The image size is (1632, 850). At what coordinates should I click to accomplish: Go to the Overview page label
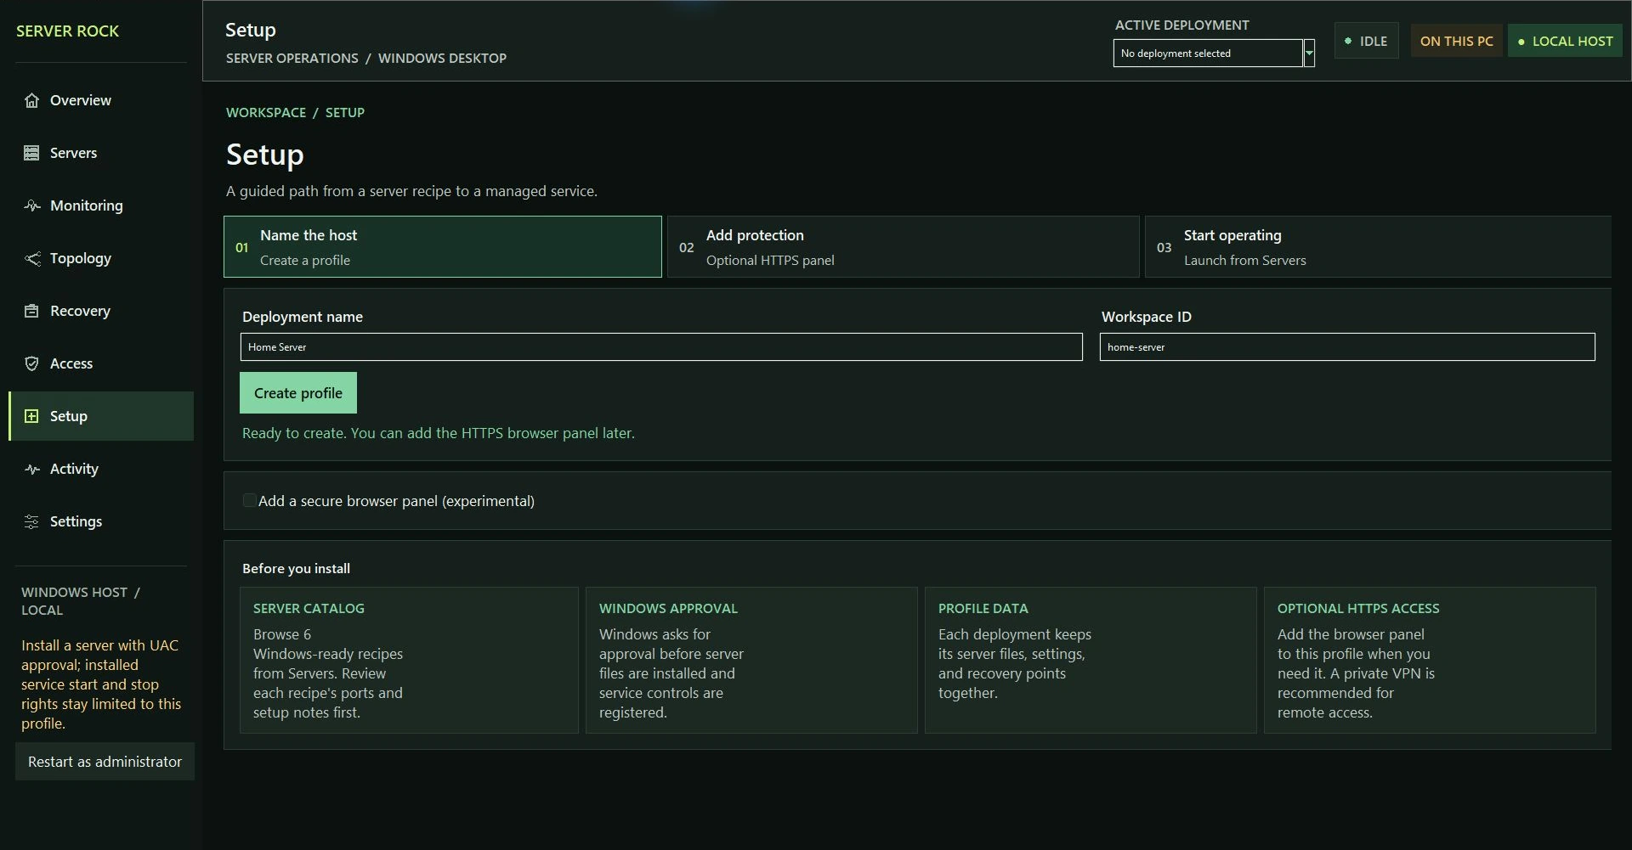coord(81,100)
